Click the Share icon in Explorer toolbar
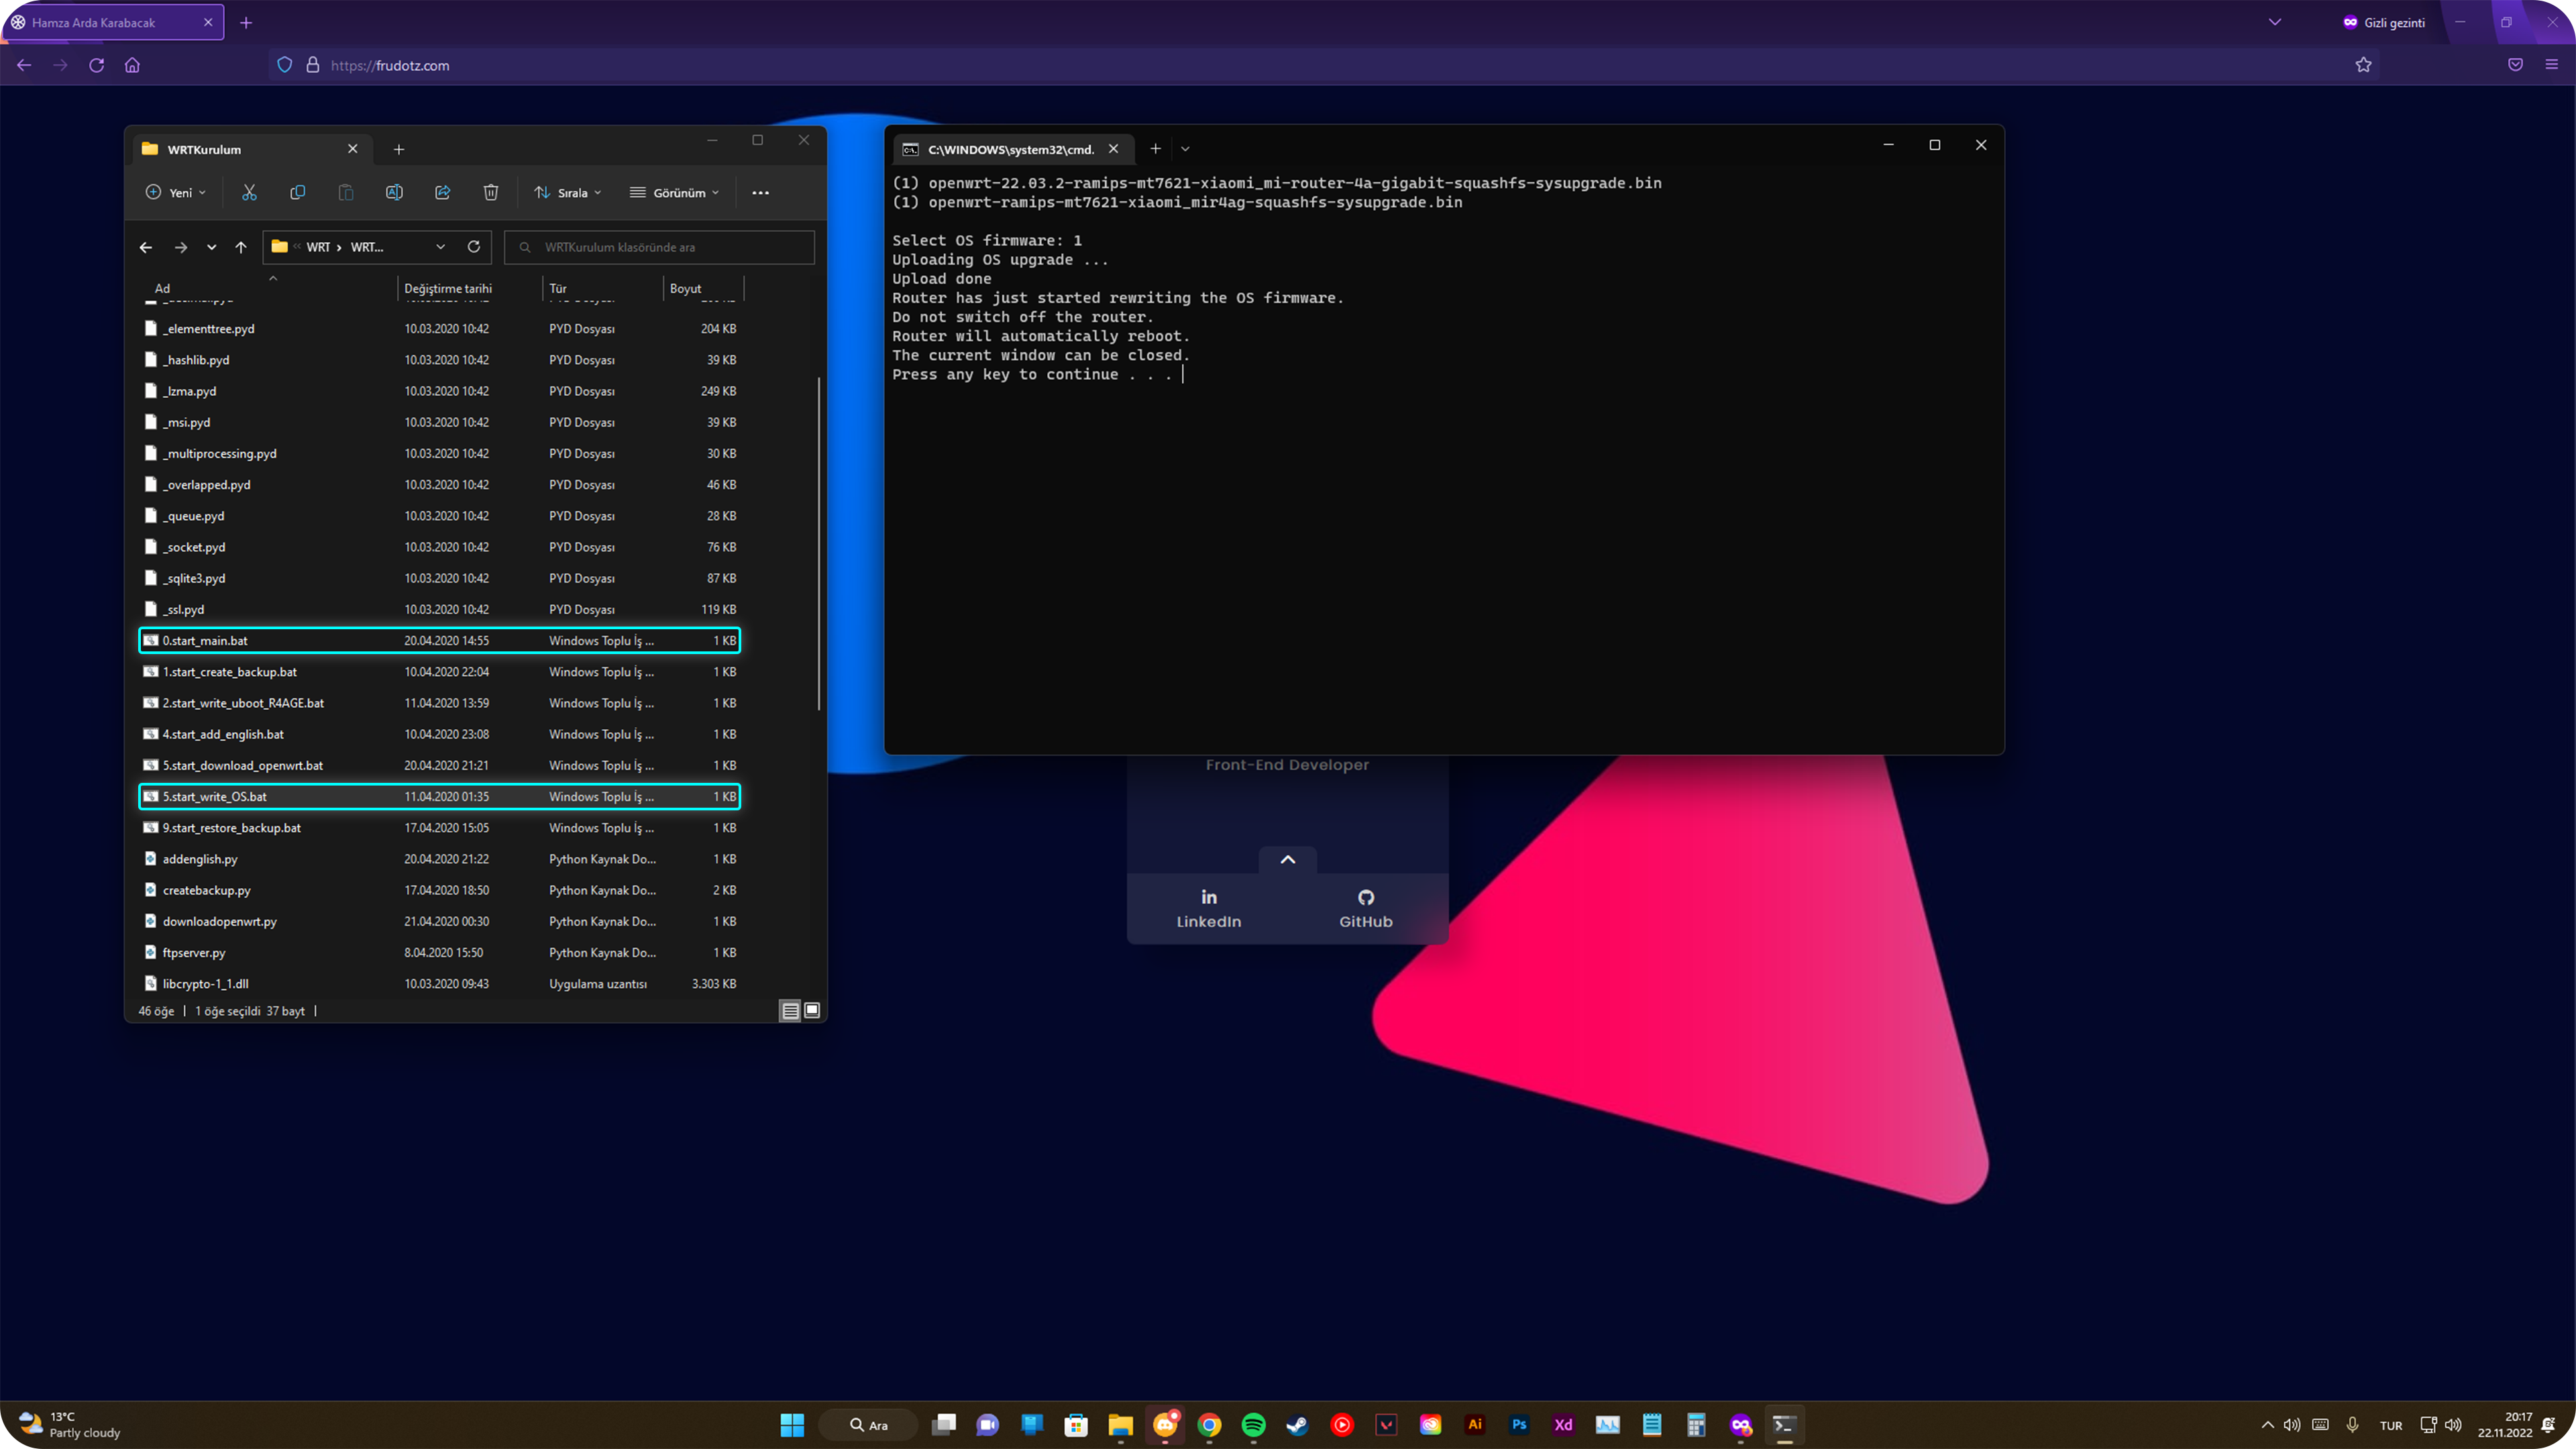The image size is (2576, 1449). pyautogui.click(x=442, y=192)
